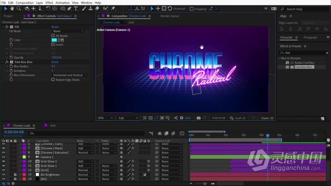This screenshot has height=186, width=331.
Task: Hide the Camera 1 layer
Action: (x=3, y=157)
